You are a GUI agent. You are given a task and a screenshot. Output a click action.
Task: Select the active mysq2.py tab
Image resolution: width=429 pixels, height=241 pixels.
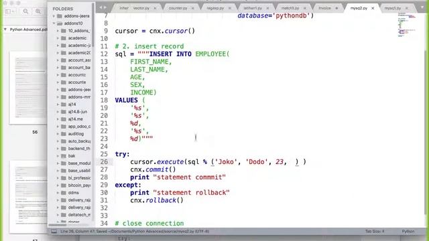(359, 8)
